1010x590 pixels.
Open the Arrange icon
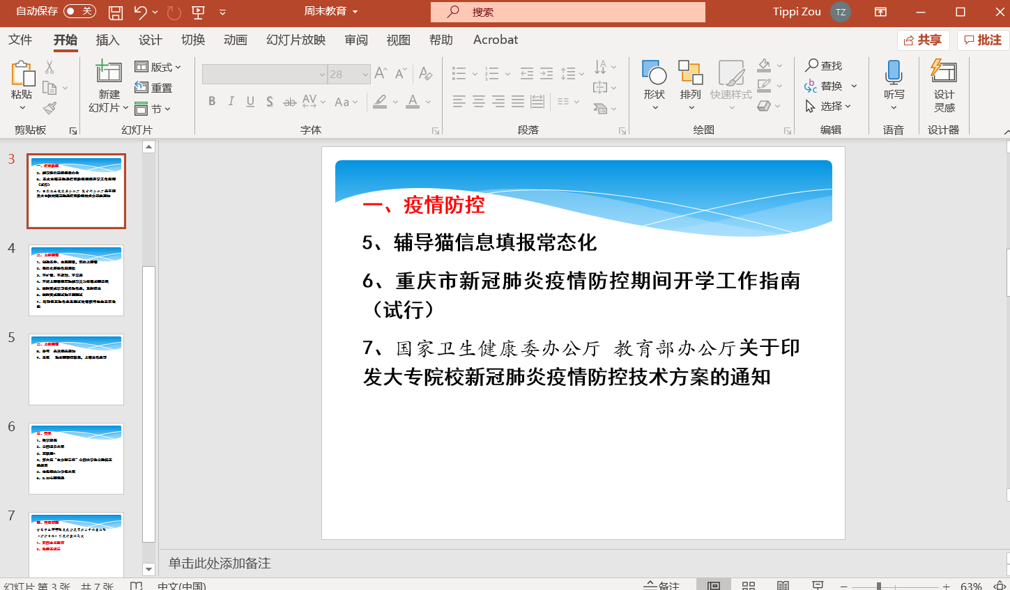point(690,72)
